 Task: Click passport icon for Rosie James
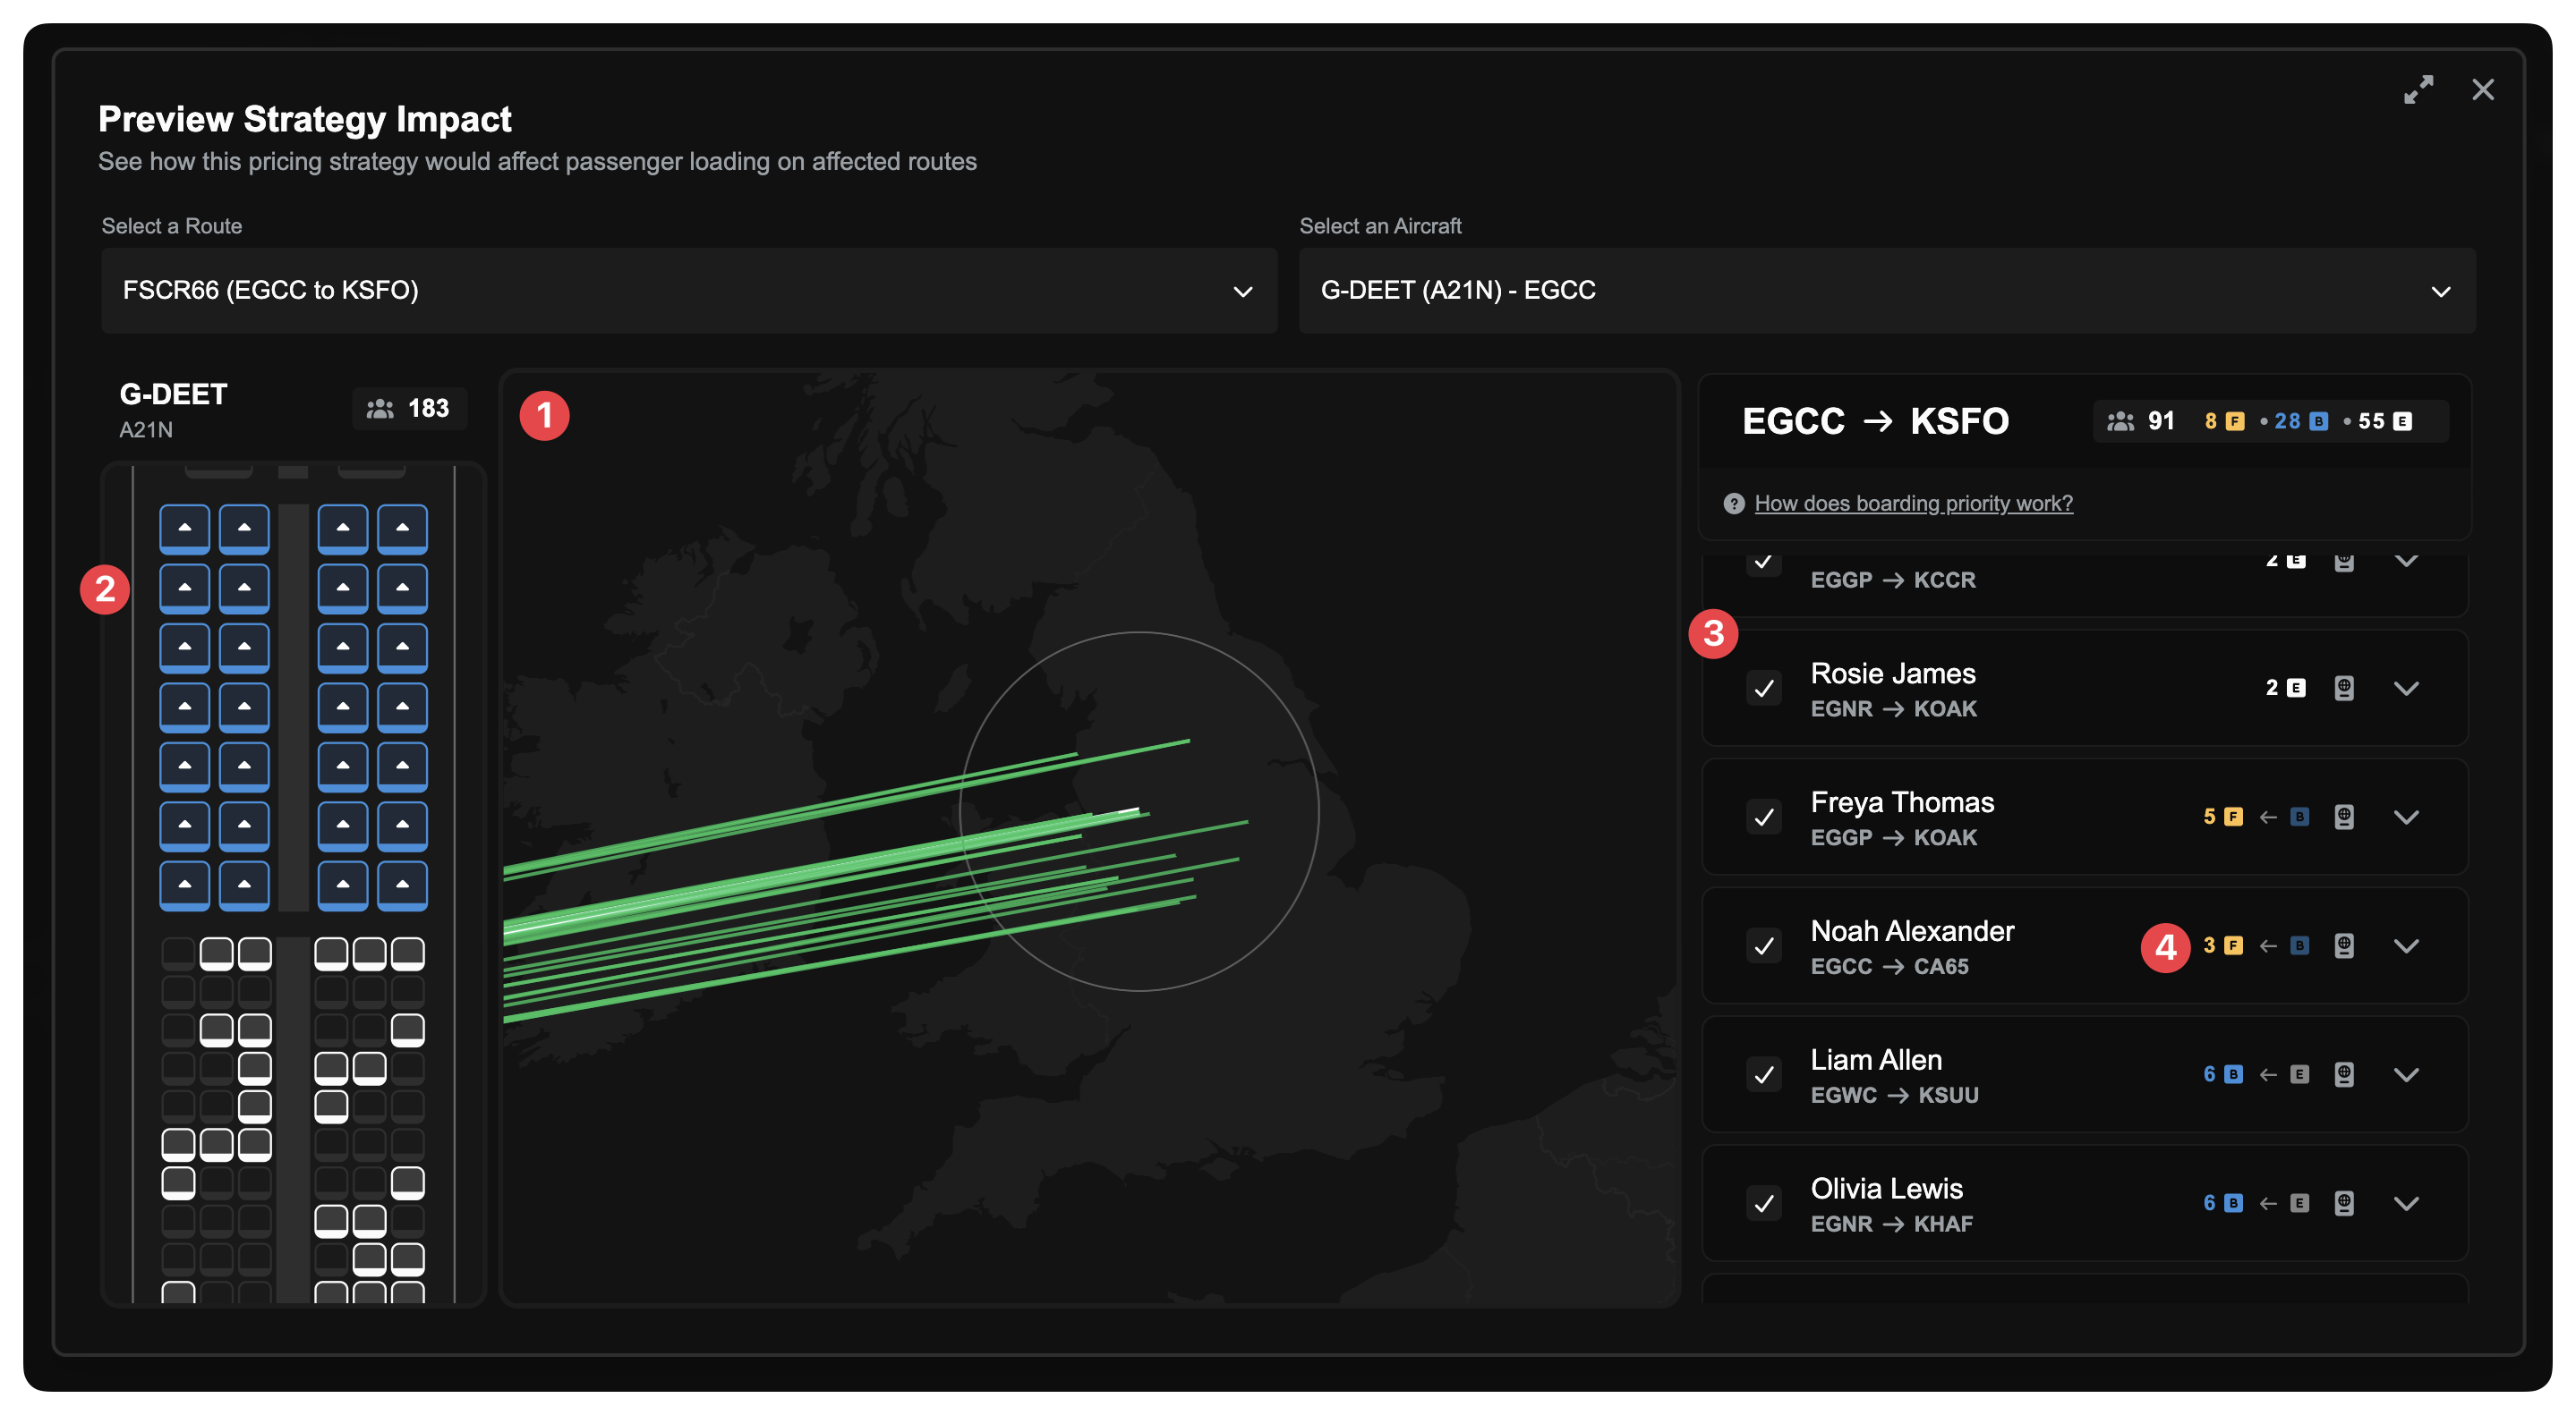click(2343, 688)
